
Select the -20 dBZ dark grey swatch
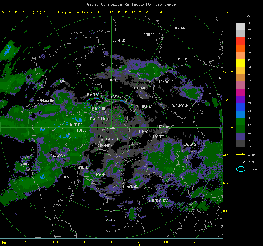coord(241,144)
